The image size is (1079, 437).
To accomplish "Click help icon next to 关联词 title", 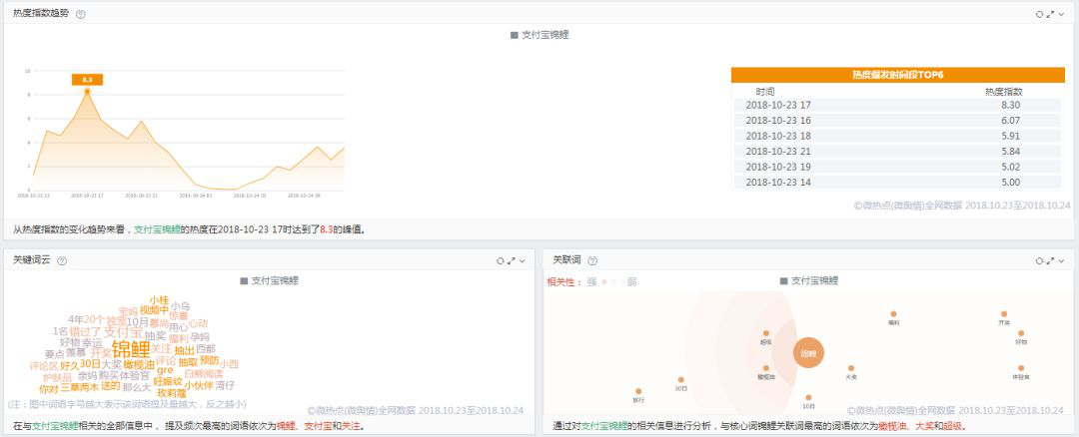I will click(x=592, y=260).
